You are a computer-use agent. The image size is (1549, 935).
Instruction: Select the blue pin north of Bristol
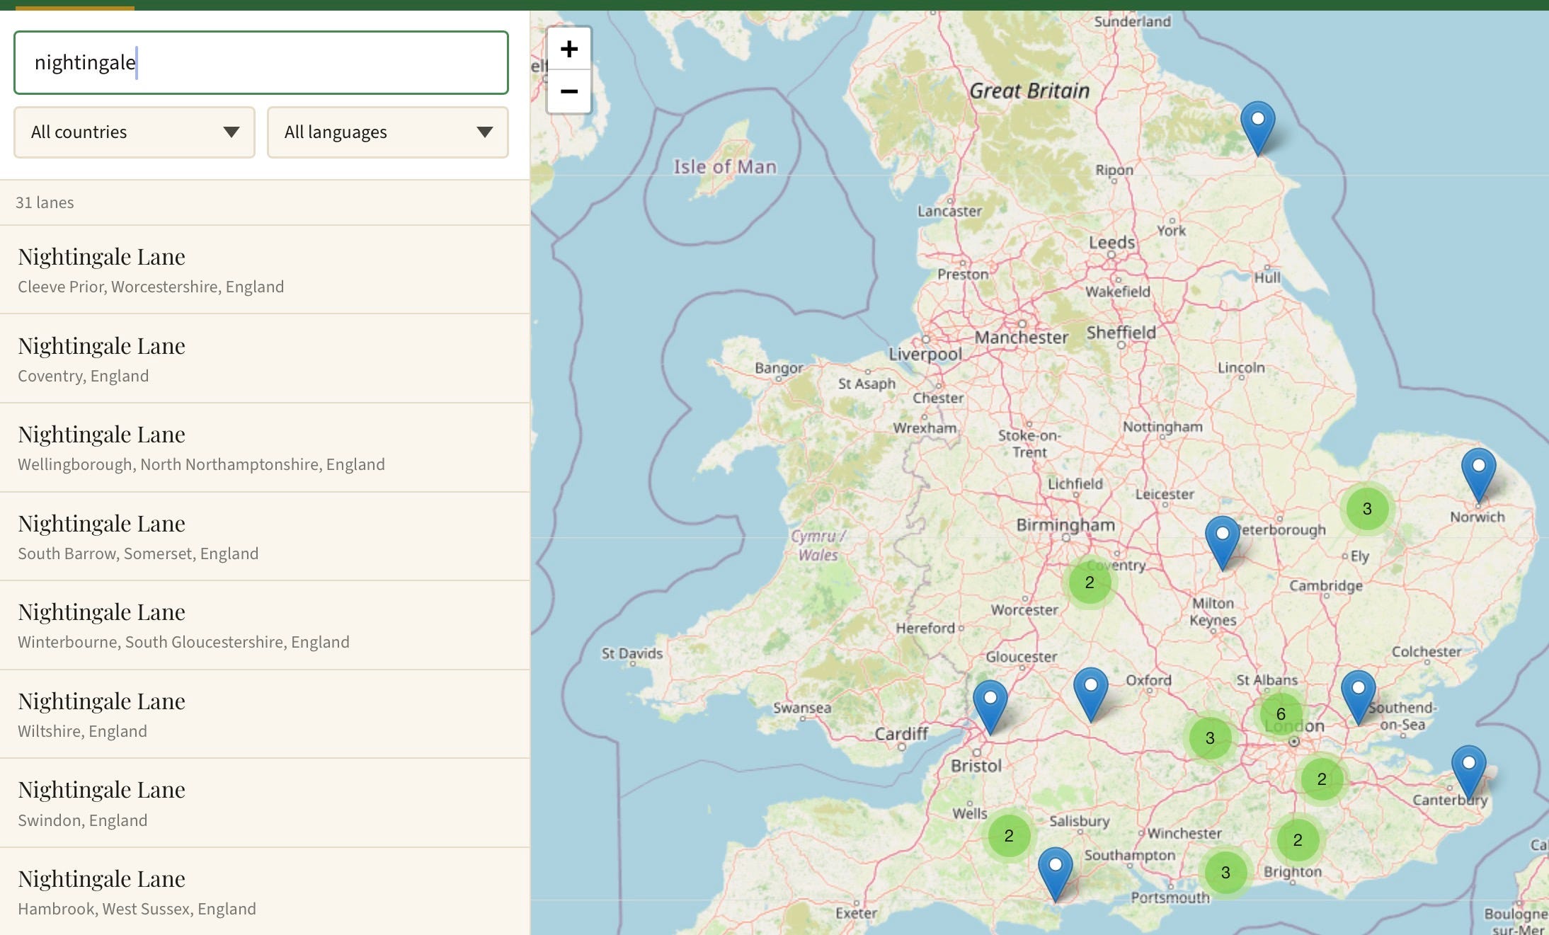click(990, 708)
